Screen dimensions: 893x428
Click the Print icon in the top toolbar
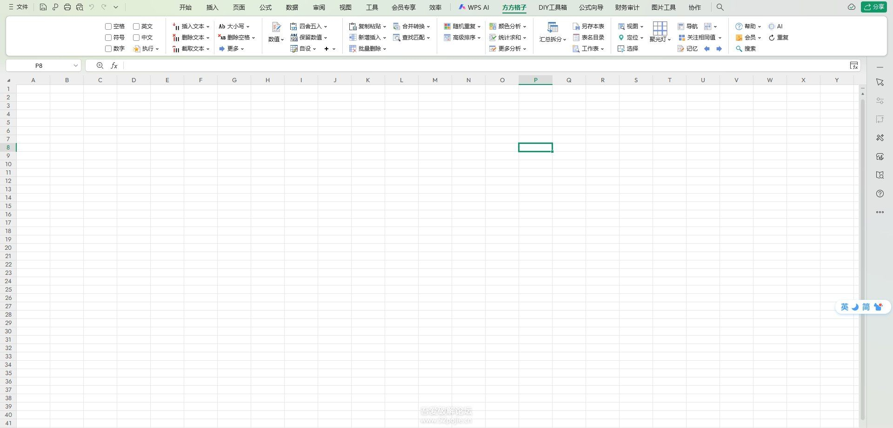67,7
